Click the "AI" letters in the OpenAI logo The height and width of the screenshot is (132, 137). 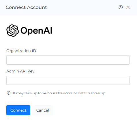click(x=48, y=30)
